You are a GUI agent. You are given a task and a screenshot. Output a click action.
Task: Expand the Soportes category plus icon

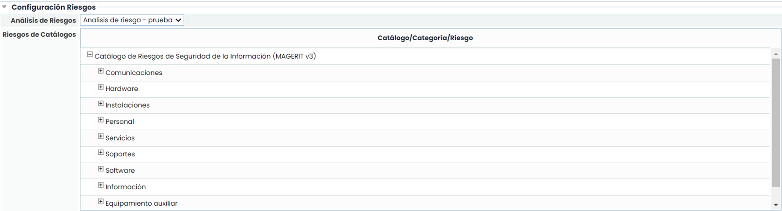tap(100, 152)
